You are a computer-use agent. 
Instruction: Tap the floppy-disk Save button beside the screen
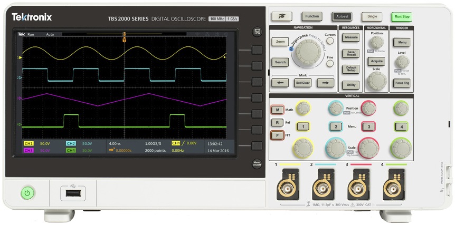pyautogui.click(x=257, y=32)
